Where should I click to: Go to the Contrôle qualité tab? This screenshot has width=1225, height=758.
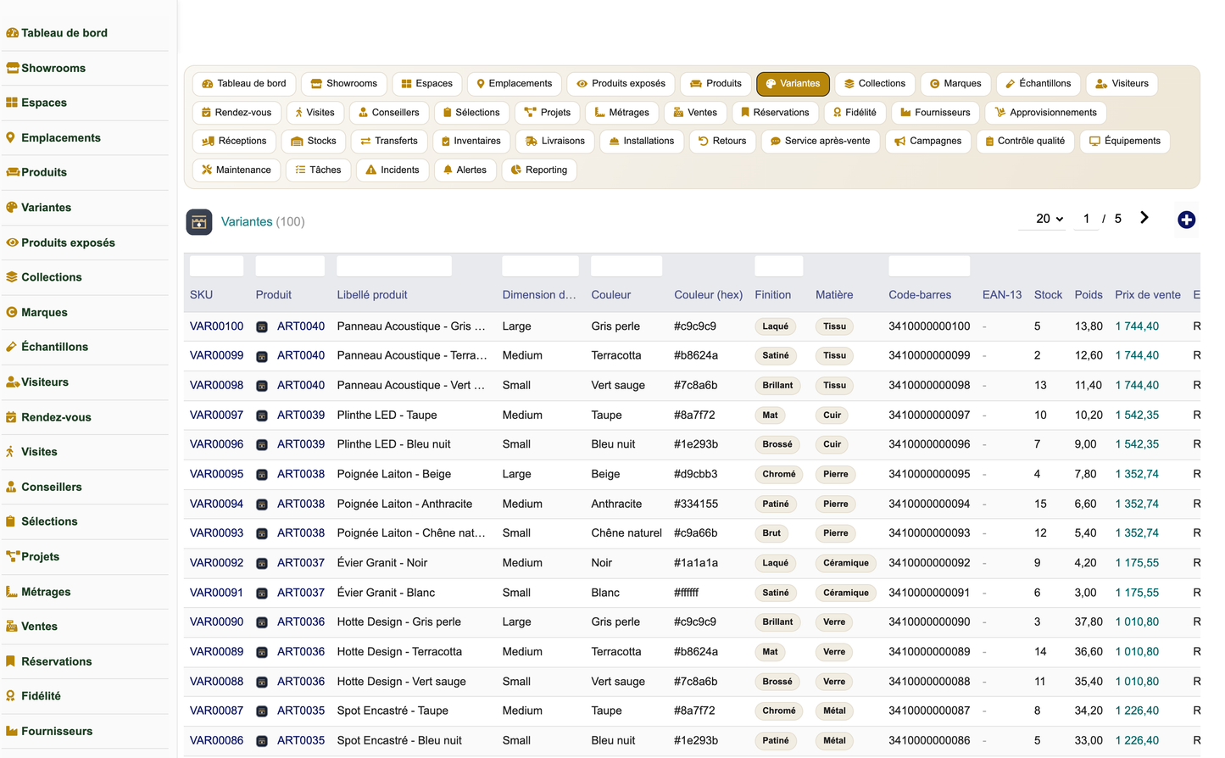click(x=1025, y=142)
